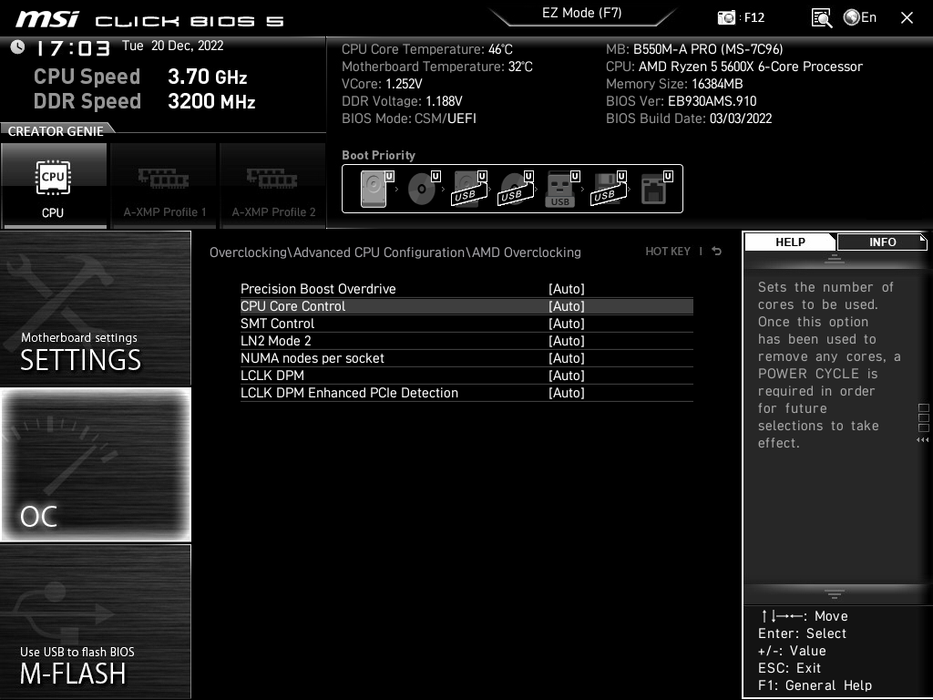Select the LCLK DPM row label
The image size is (933, 700).
[x=272, y=375]
